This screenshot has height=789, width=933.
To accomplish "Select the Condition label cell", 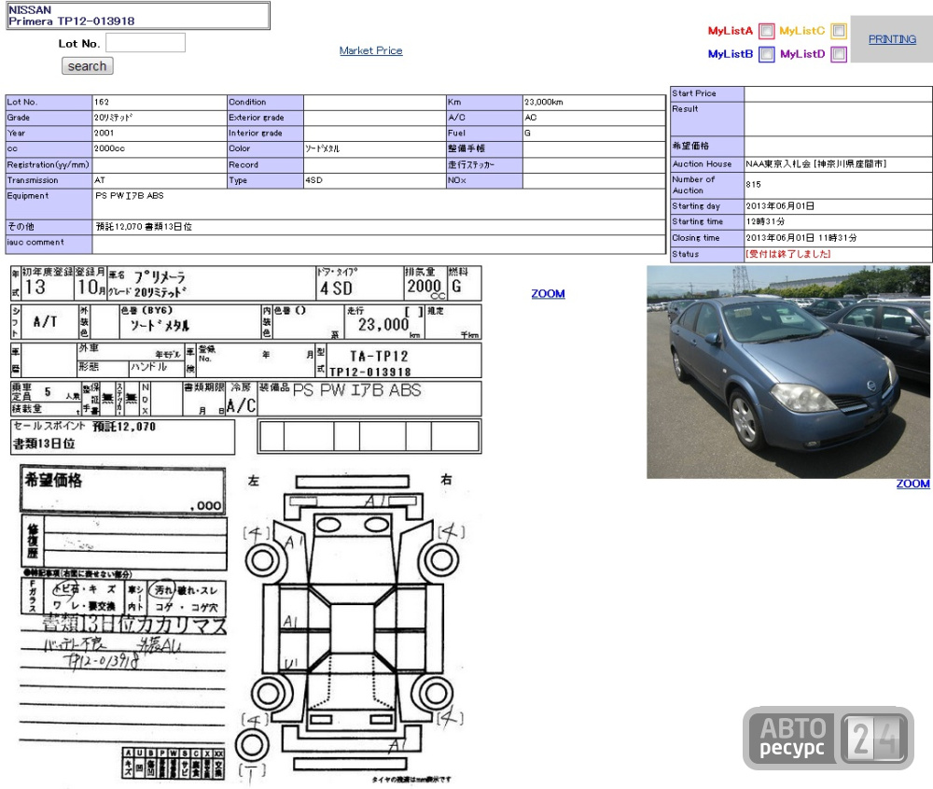I will point(265,103).
